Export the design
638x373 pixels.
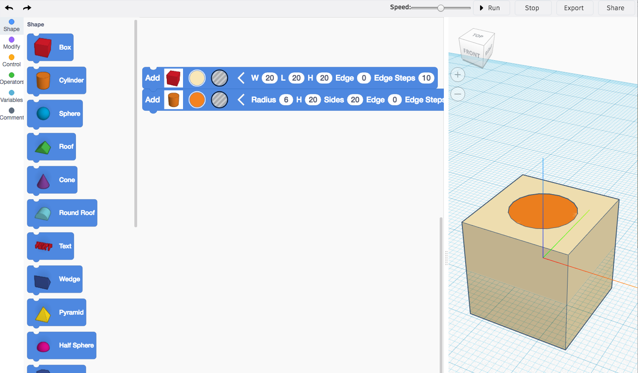(574, 8)
